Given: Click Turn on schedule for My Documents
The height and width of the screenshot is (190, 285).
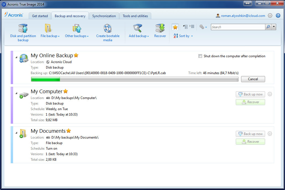Looking at the screenshot, I should (51, 148).
